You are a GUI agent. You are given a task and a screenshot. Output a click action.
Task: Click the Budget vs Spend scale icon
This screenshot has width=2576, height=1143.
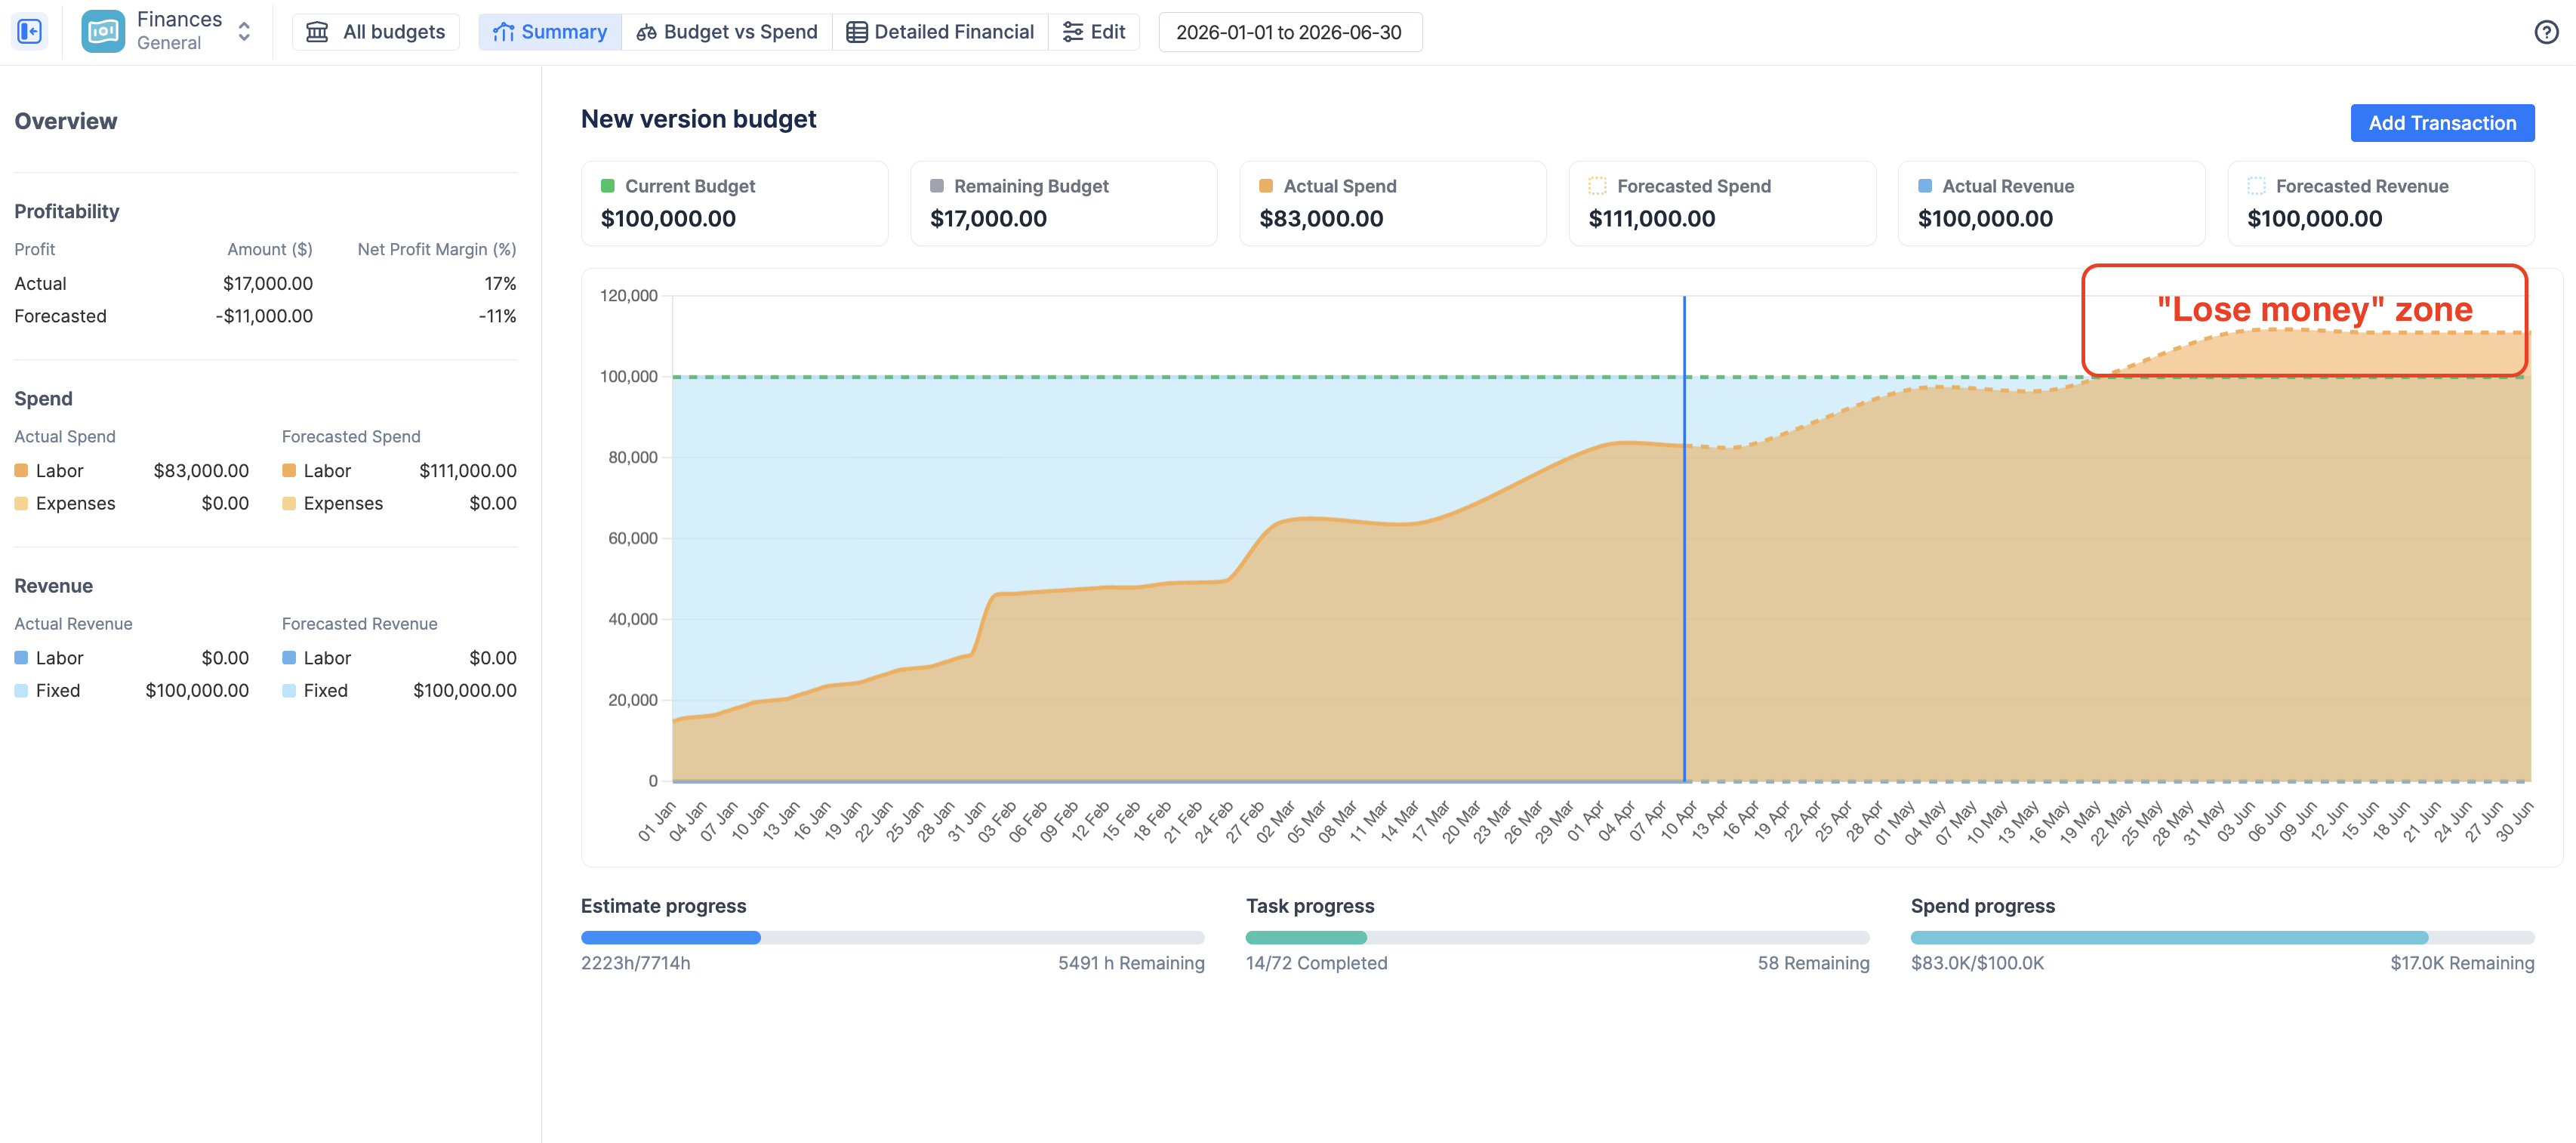[x=646, y=32]
